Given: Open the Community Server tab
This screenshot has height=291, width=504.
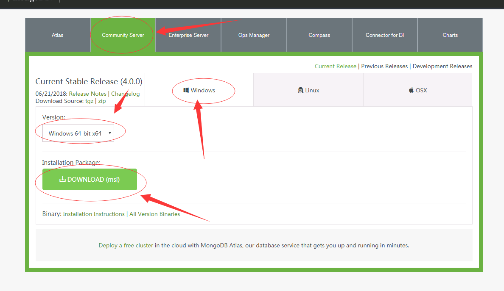Looking at the screenshot, I should [123, 35].
